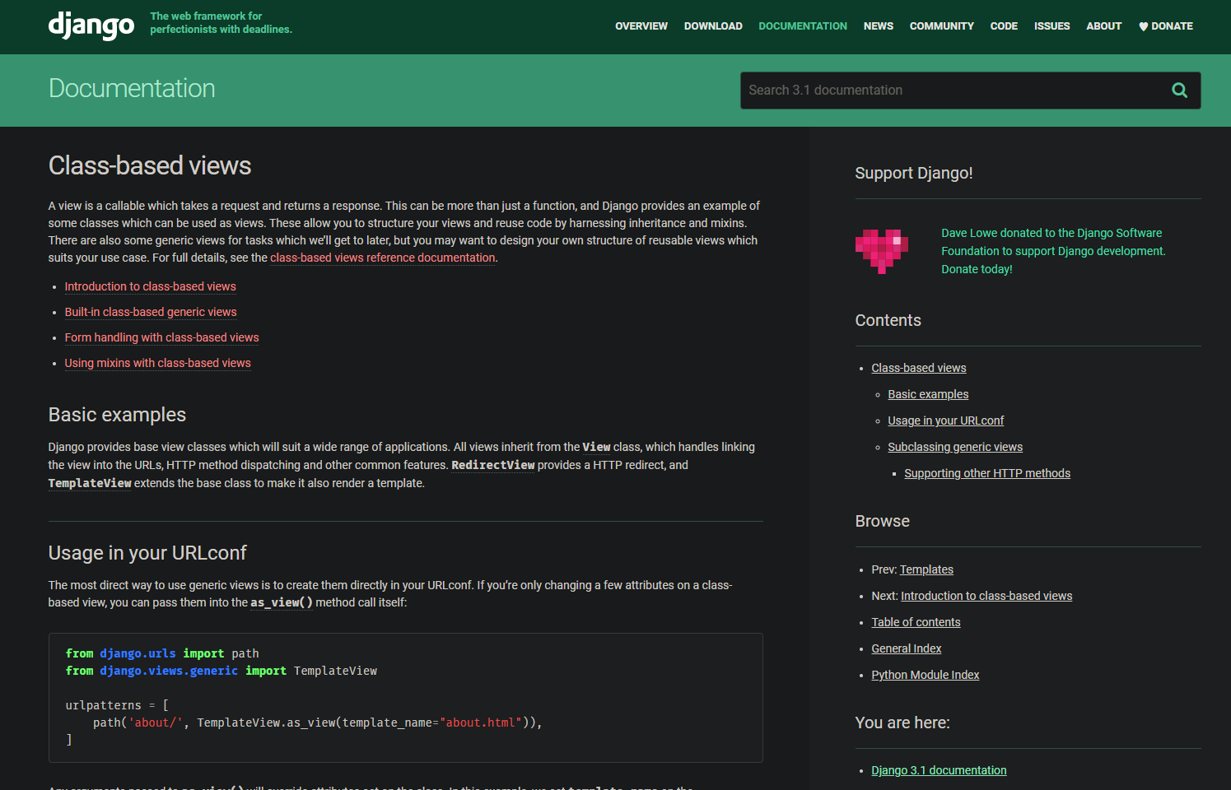Screen dimensions: 1231x790
Task: Go to Documentation in the top nav
Action: 803,26
